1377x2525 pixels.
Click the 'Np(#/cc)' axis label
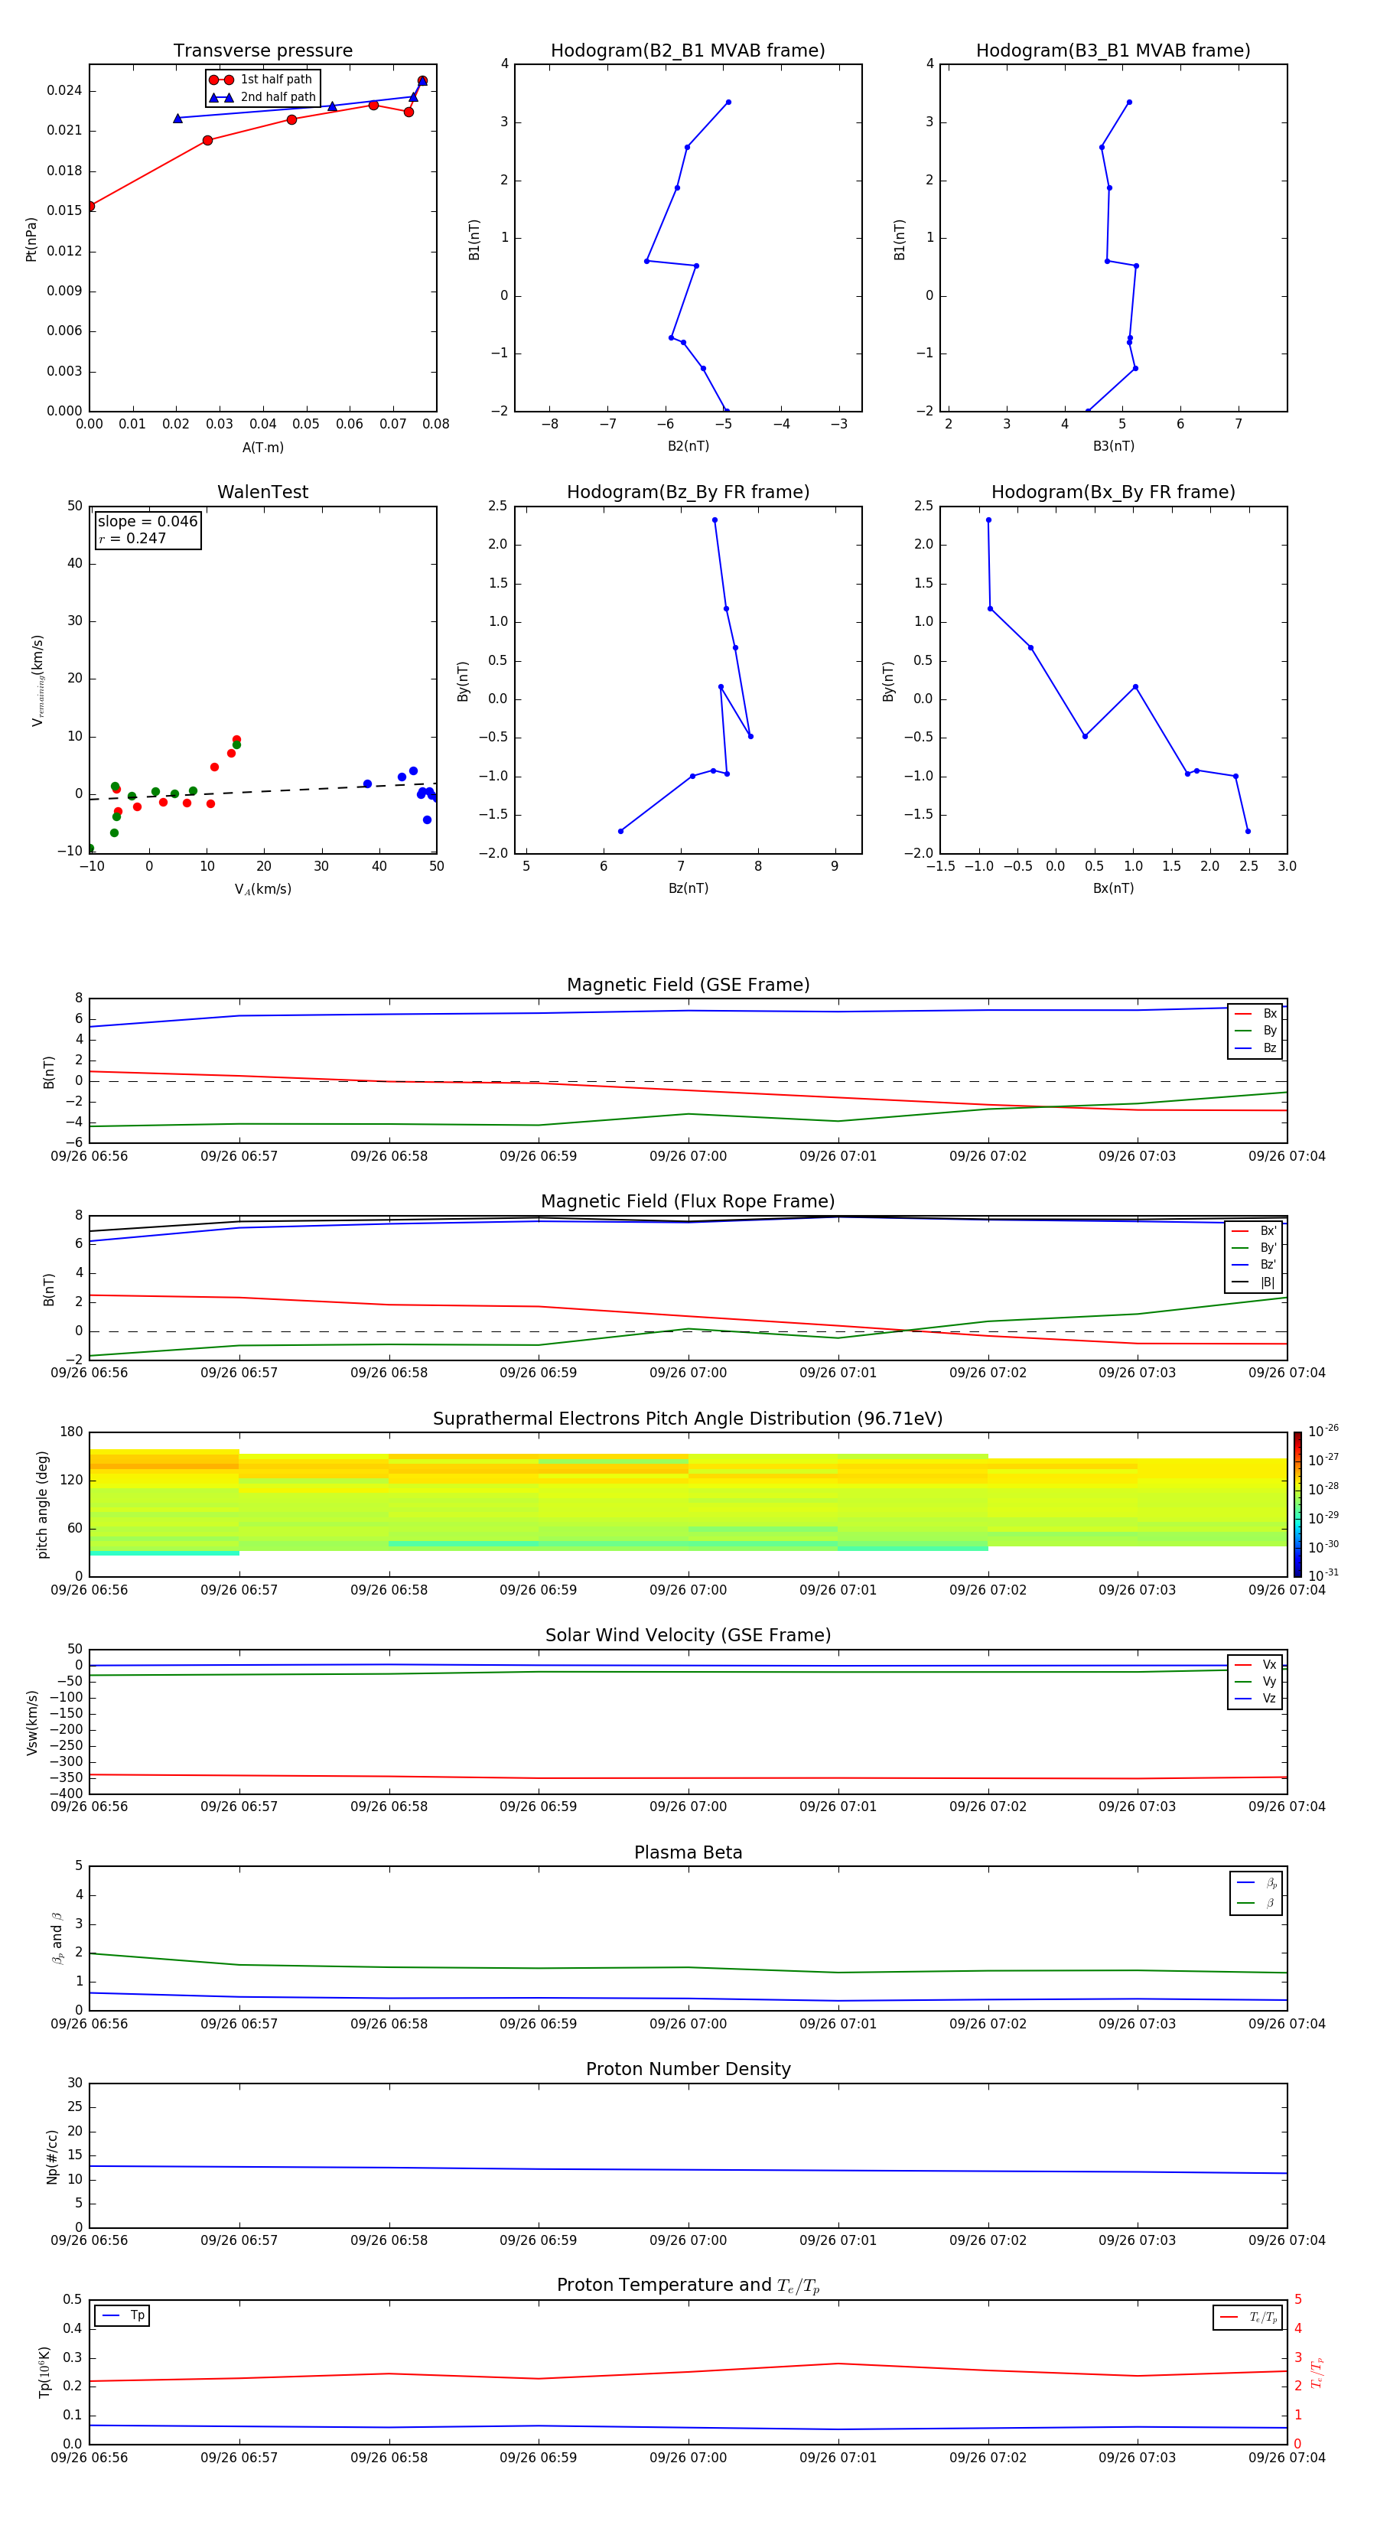52,2155
